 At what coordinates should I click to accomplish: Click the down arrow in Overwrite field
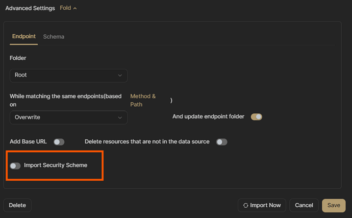click(120, 117)
